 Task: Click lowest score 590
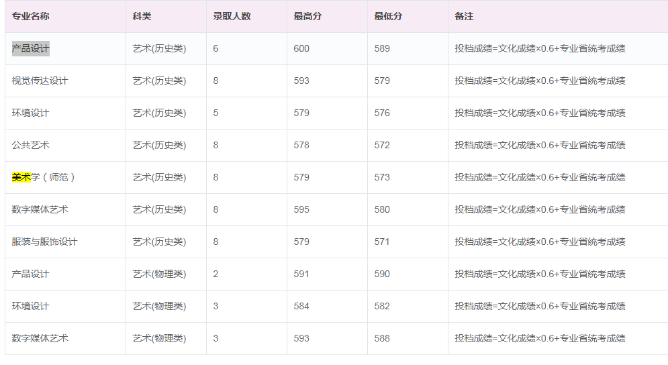click(382, 274)
